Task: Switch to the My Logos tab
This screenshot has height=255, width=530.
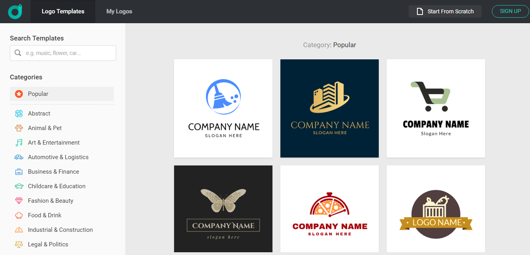Action: point(119,11)
